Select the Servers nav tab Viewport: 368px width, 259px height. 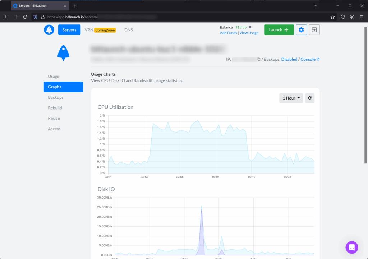coord(69,30)
